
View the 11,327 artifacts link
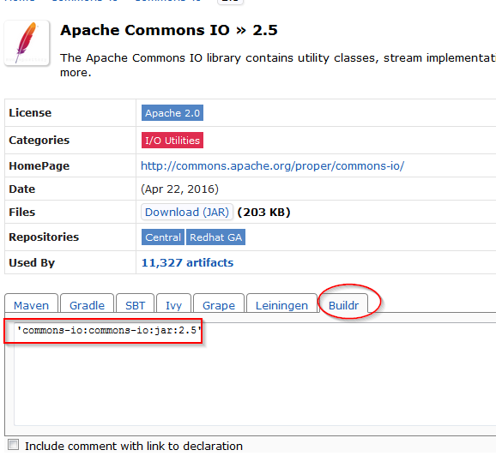(x=187, y=262)
